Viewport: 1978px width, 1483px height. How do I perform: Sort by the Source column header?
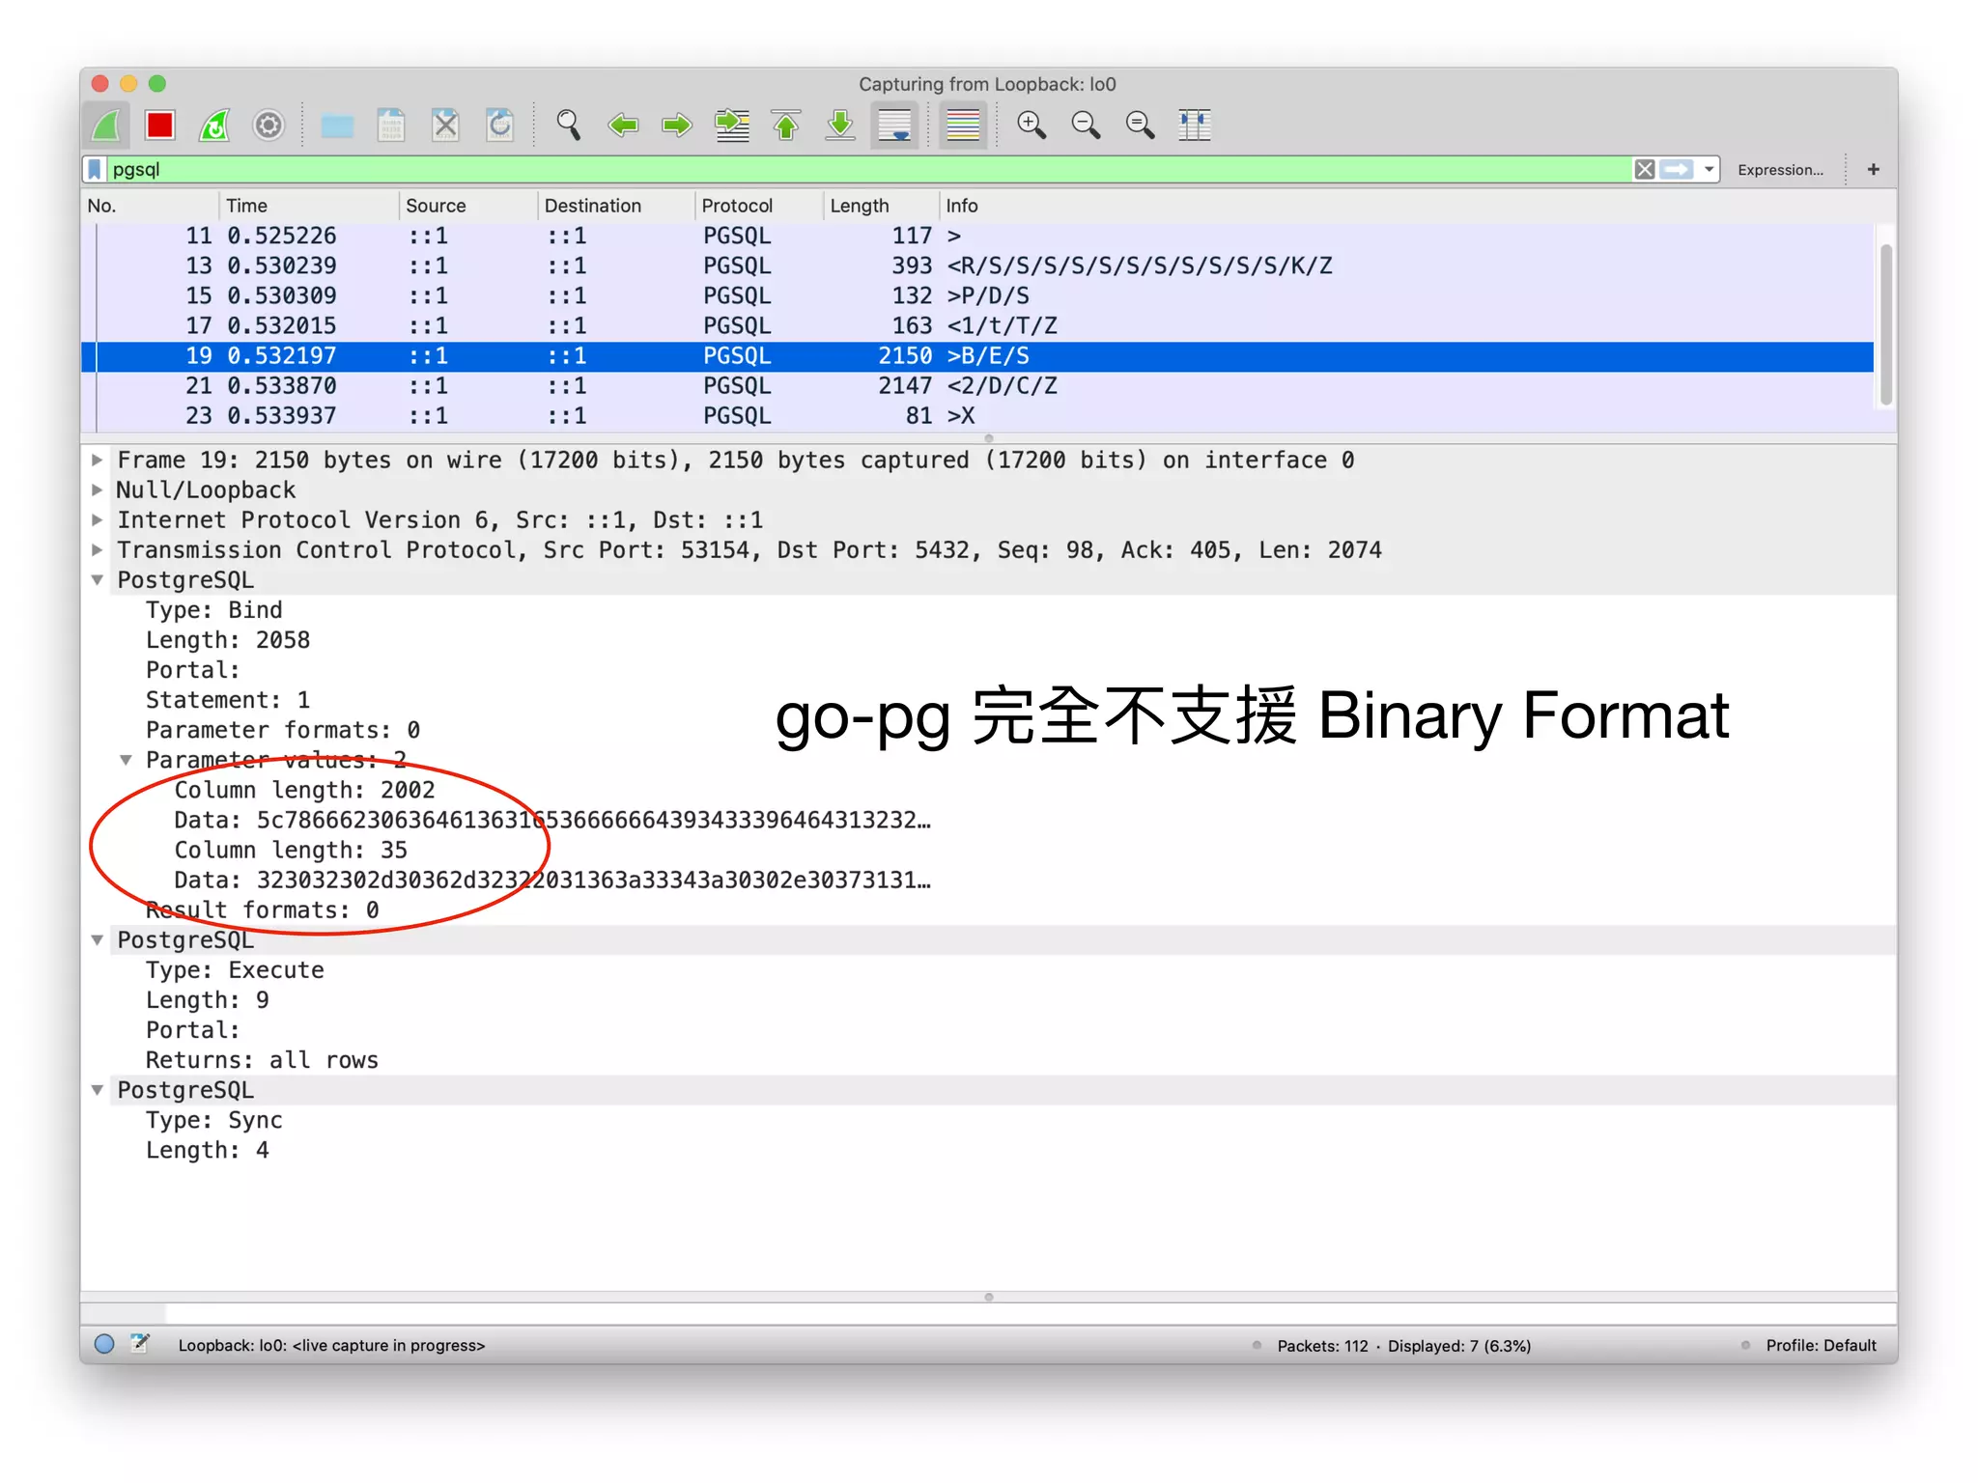point(467,206)
